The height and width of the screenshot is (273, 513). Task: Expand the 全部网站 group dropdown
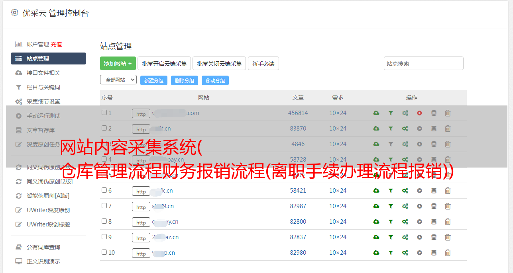click(118, 80)
